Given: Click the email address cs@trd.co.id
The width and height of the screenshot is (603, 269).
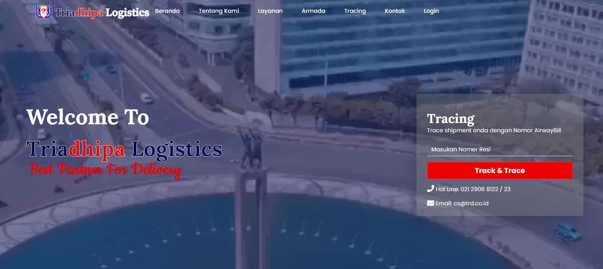Looking at the screenshot, I should point(471,204).
